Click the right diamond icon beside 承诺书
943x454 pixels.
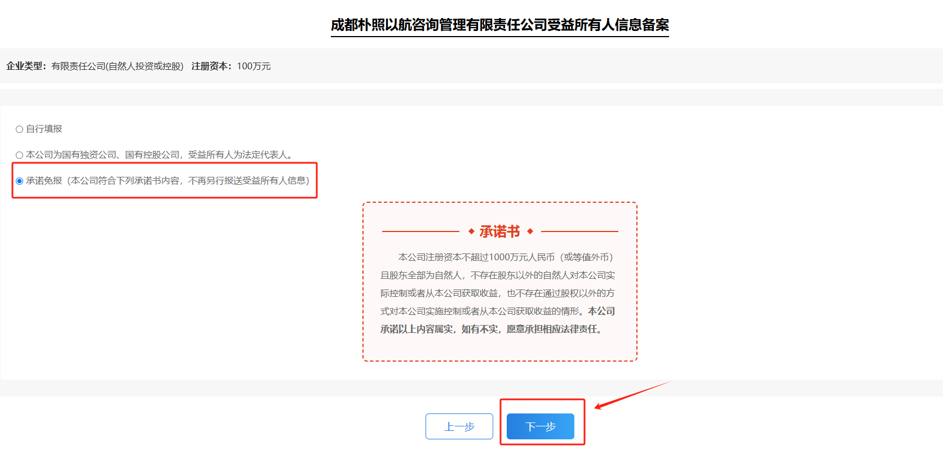click(530, 232)
